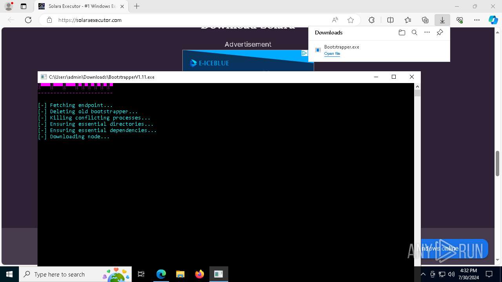Select the Bootstrapper.exe download entry

379,50
